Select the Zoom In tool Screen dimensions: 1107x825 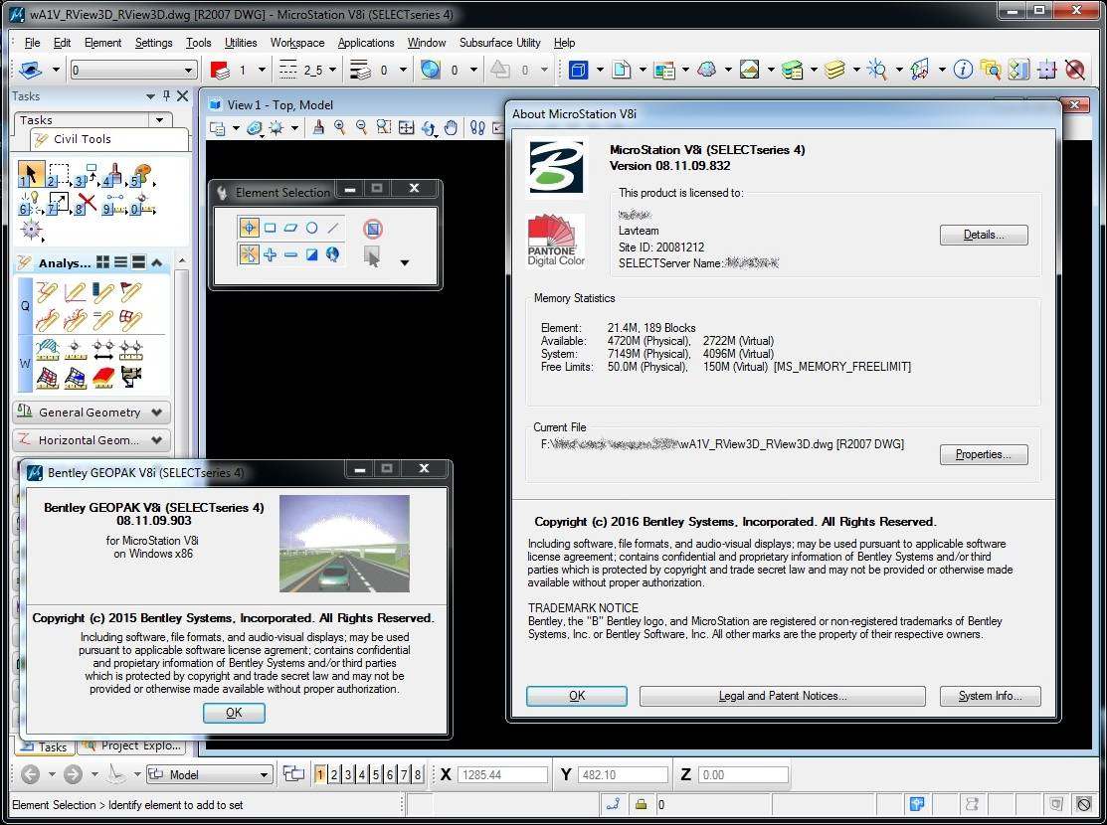point(340,127)
